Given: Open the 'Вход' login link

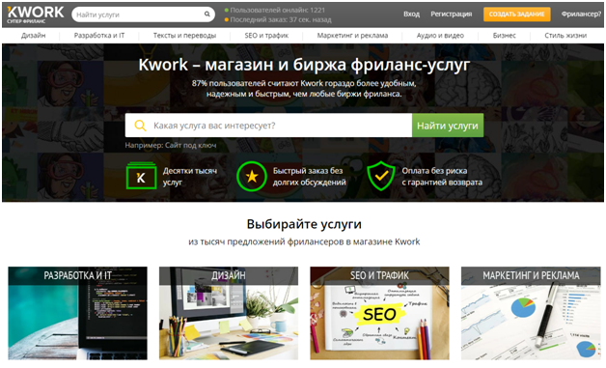Looking at the screenshot, I should pos(412,14).
